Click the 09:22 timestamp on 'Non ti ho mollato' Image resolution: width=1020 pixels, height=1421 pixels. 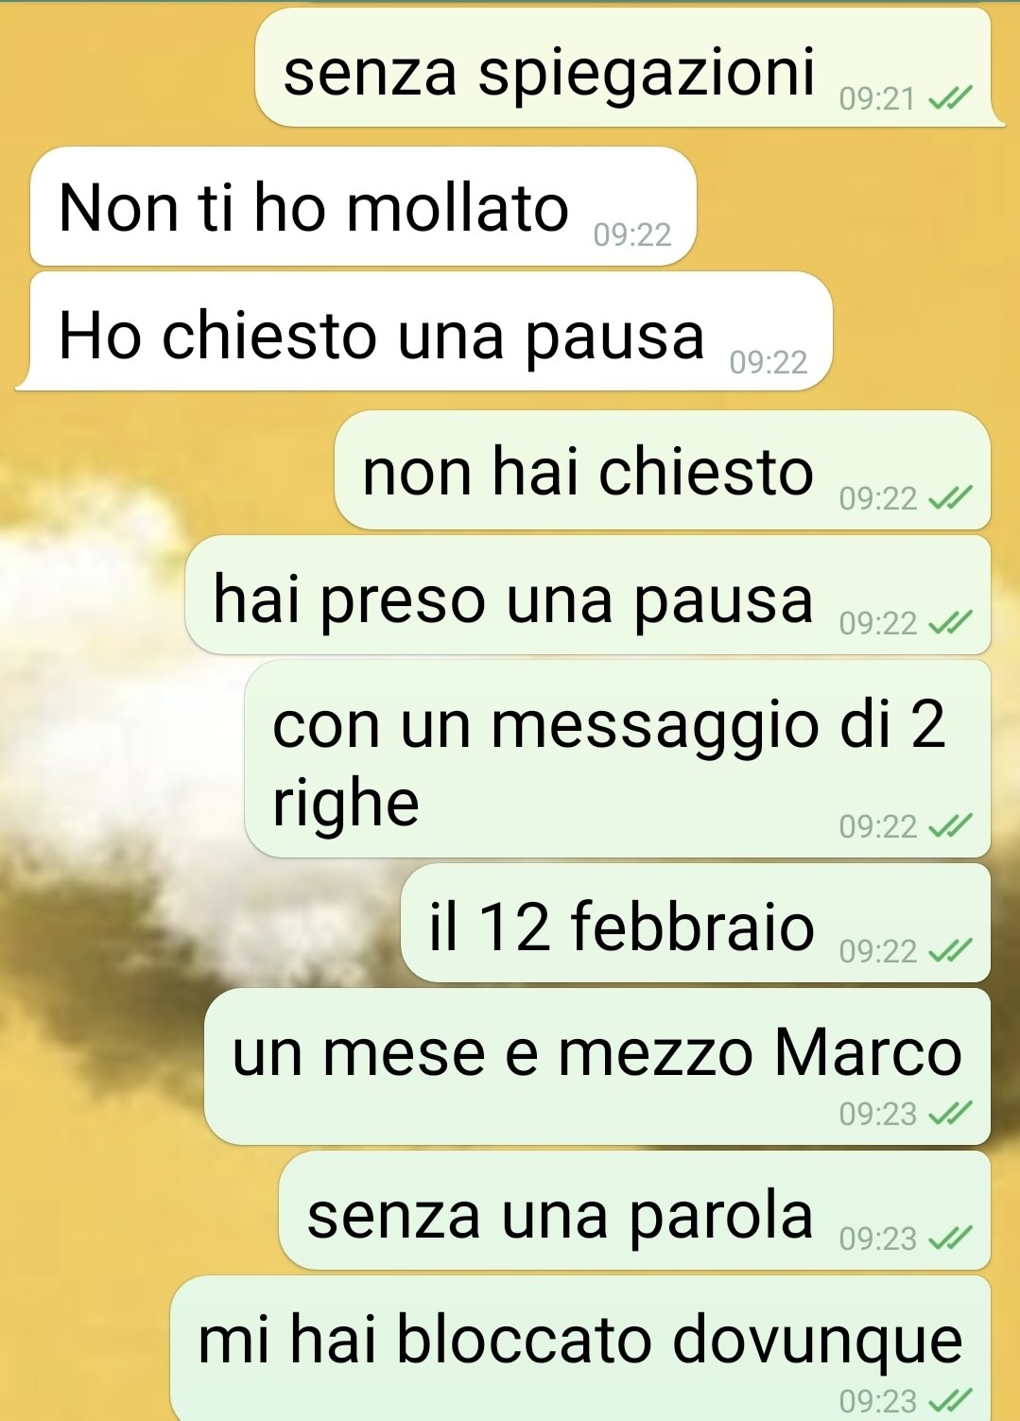point(632,234)
